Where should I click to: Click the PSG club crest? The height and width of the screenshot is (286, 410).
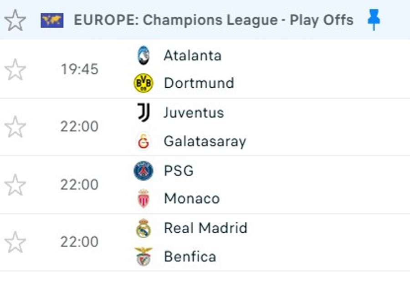pyautogui.click(x=143, y=171)
